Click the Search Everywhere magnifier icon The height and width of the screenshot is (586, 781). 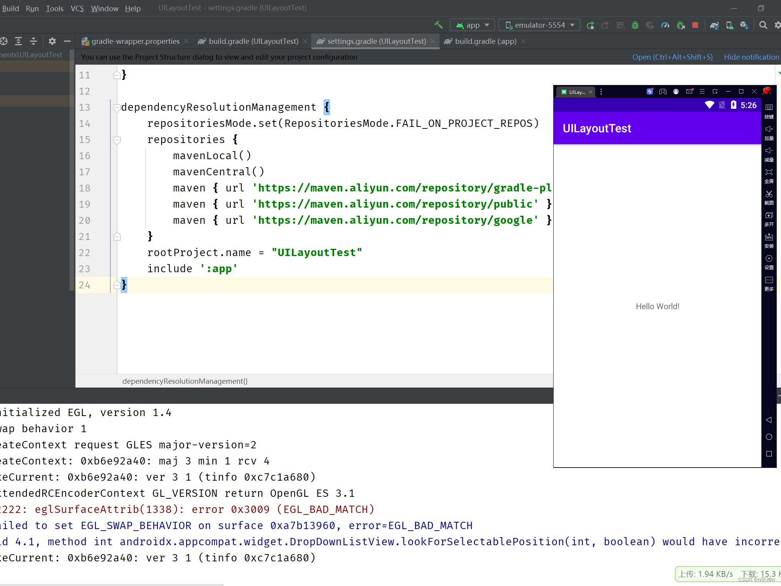point(763,25)
